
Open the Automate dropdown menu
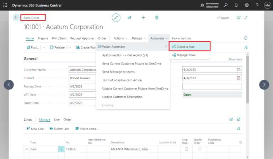tap(159, 38)
